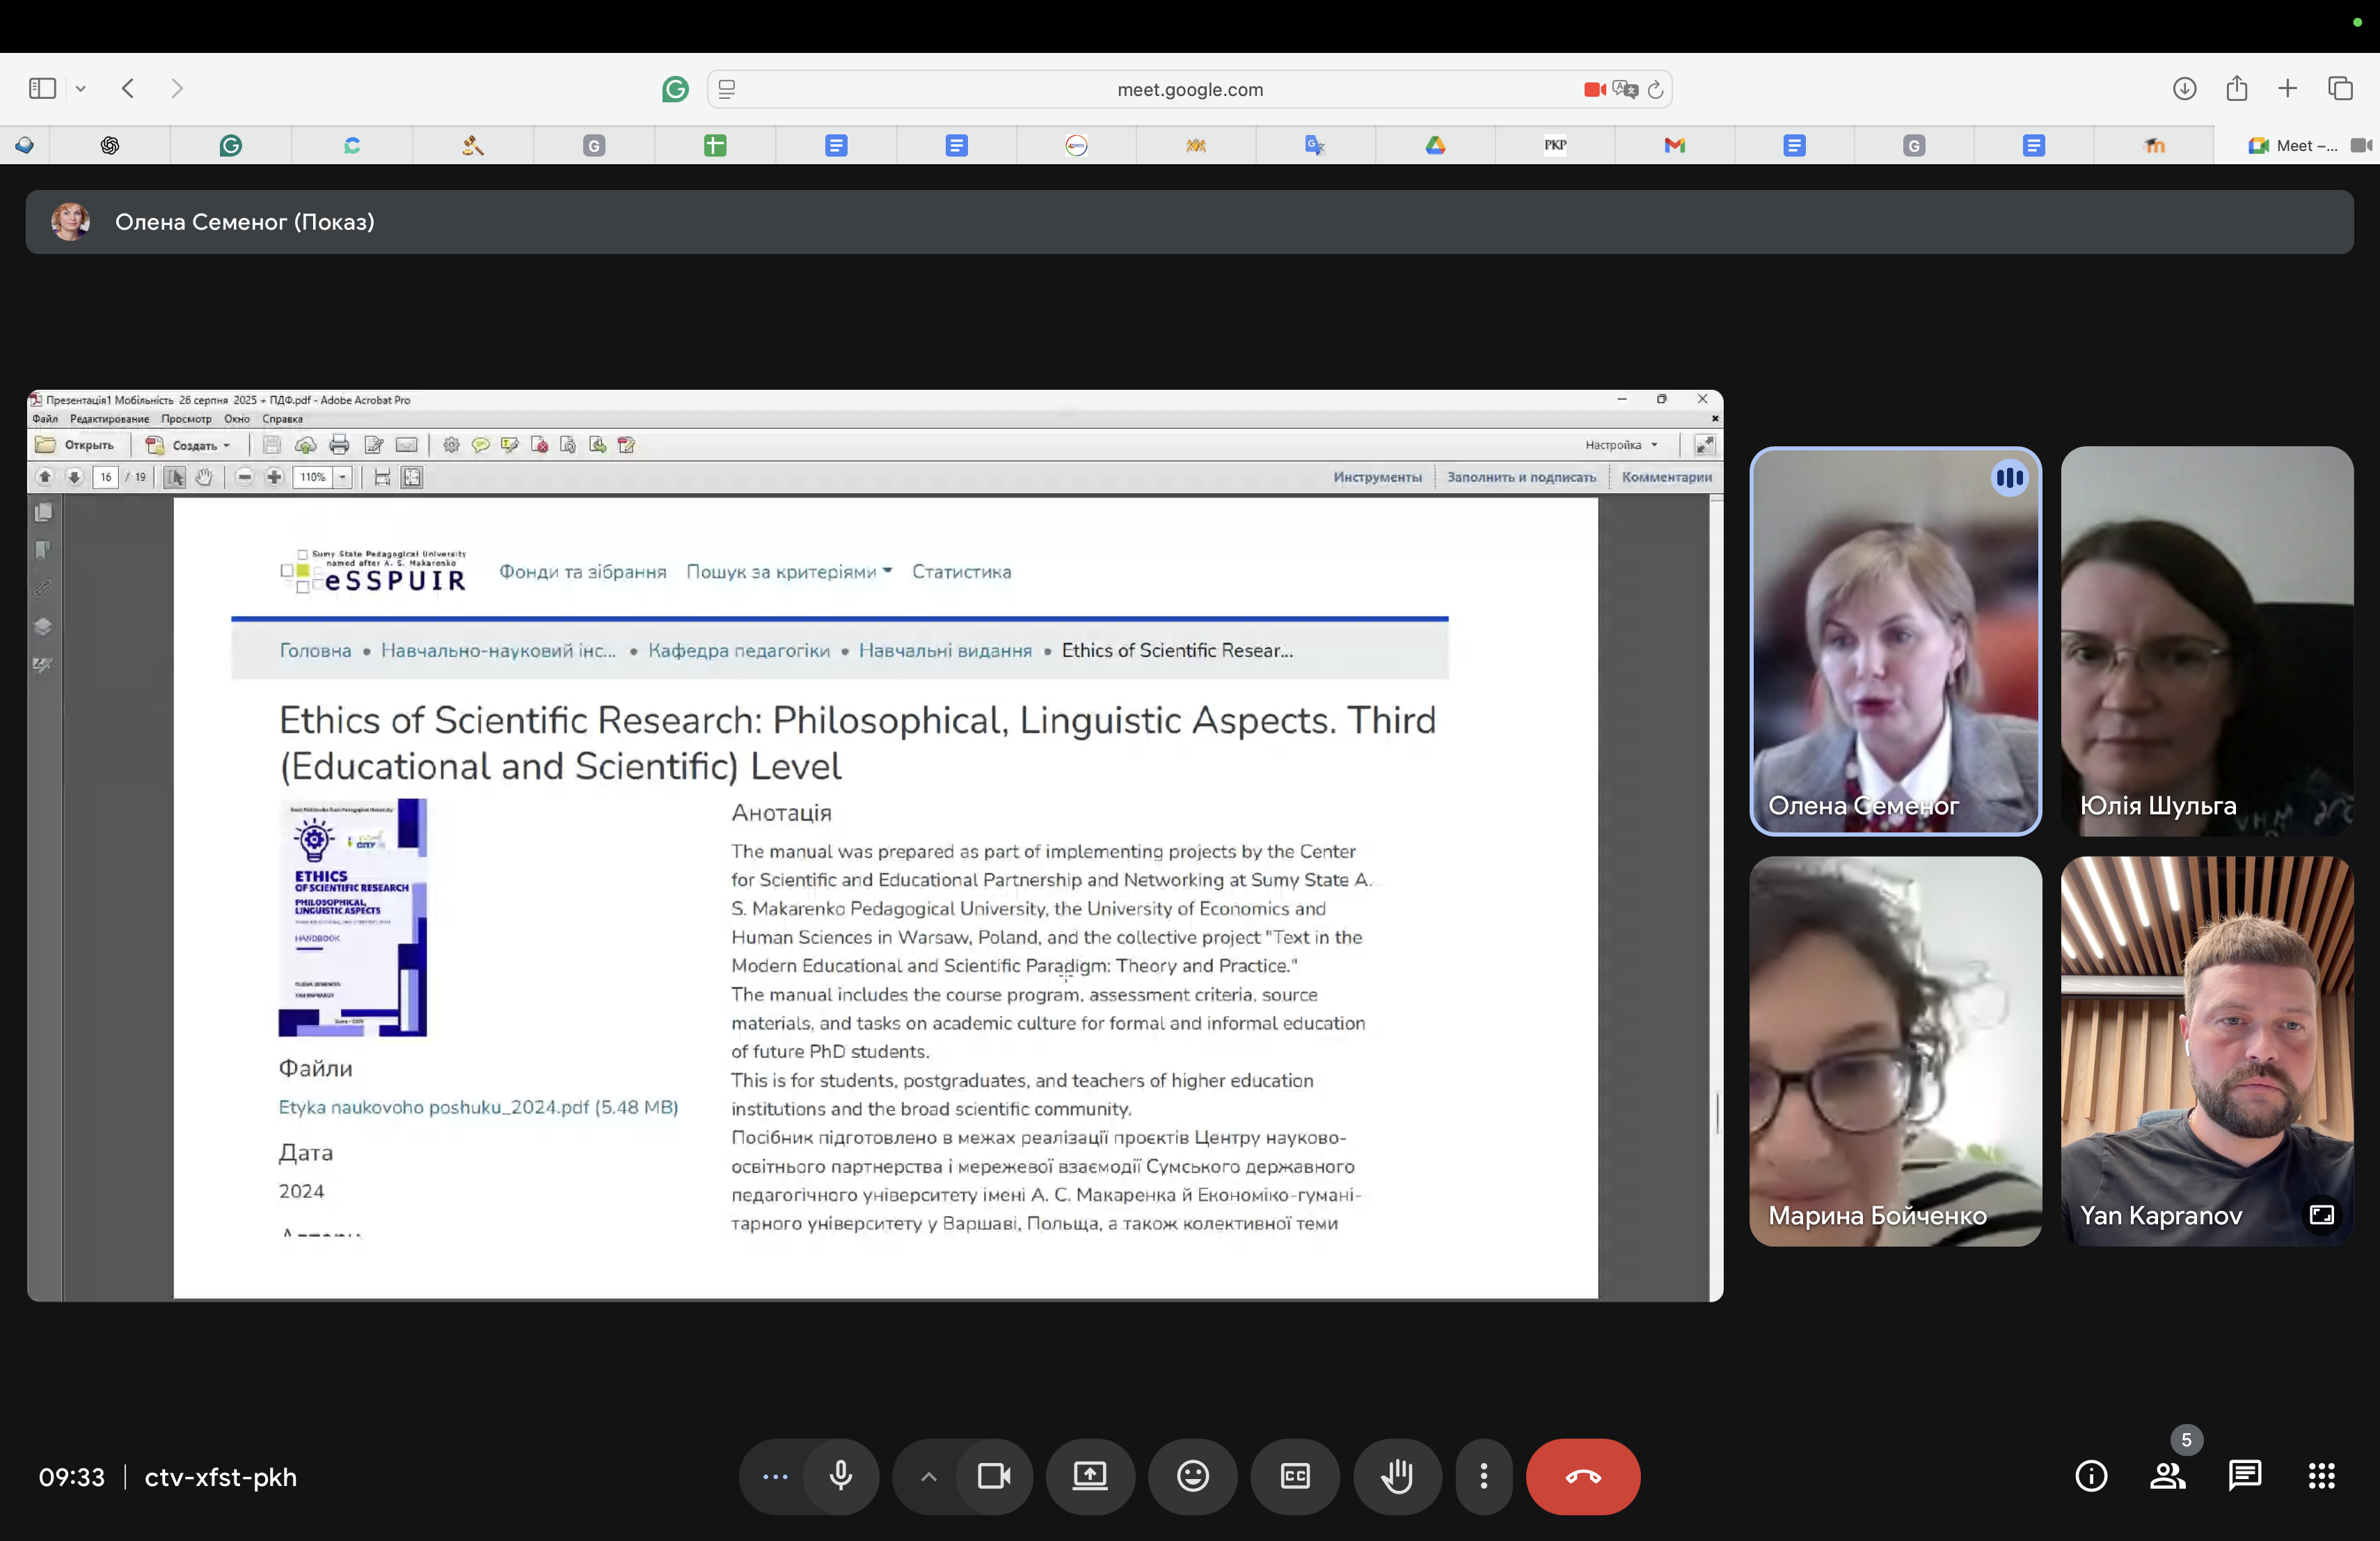Open the zoom percentage dropdown in shared Acrobat
This screenshot has height=1541, width=2380.
point(343,478)
